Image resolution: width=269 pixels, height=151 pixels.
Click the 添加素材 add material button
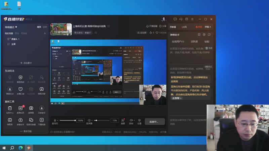(x=26, y=63)
